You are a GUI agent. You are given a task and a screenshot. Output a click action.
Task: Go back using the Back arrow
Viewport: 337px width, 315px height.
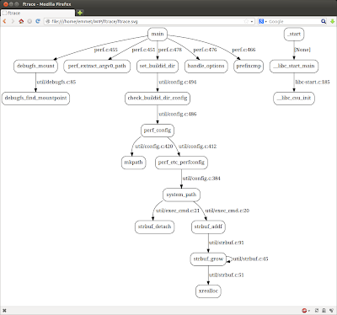click(x=4, y=21)
